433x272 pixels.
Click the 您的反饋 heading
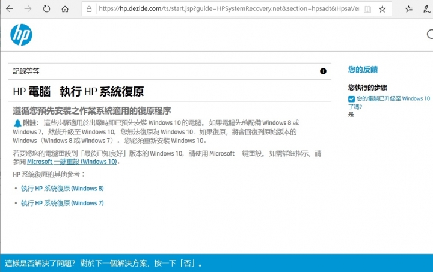[363, 70]
